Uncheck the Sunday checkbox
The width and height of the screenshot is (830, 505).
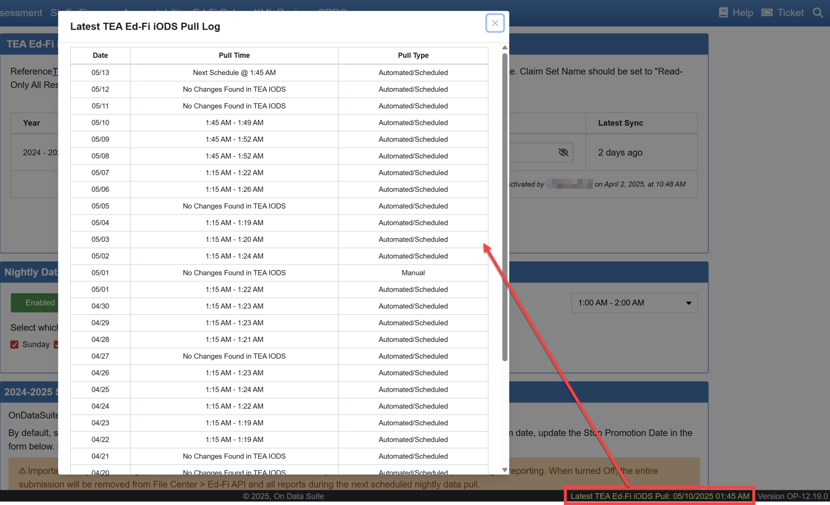[14, 344]
